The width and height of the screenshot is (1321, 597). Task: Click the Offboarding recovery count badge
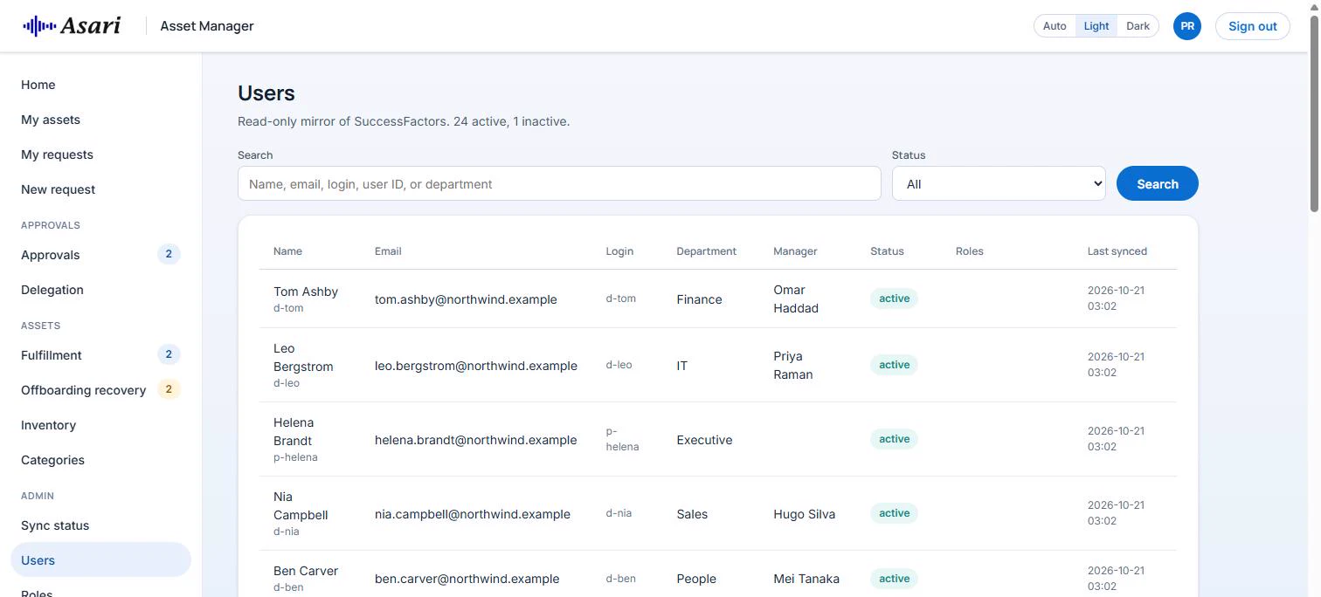coord(169,389)
